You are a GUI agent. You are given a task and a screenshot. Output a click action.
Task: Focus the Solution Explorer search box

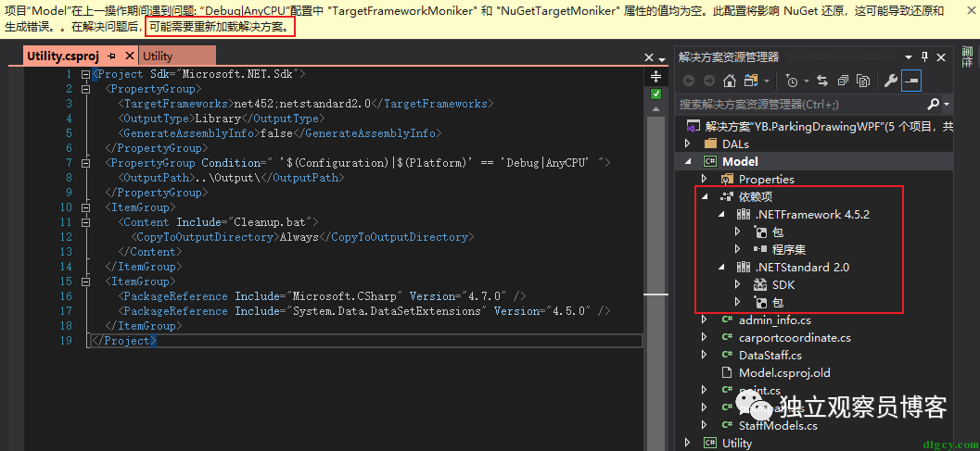801,104
